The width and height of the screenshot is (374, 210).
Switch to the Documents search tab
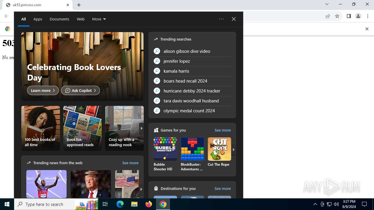(x=59, y=19)
